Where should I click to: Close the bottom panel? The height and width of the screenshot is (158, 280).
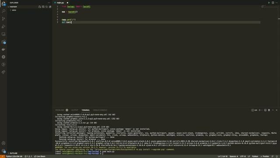point(276,110)
